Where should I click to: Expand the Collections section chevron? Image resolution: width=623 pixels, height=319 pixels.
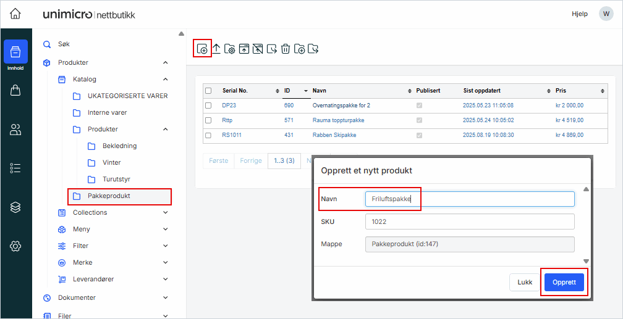(x=165, y=213)
